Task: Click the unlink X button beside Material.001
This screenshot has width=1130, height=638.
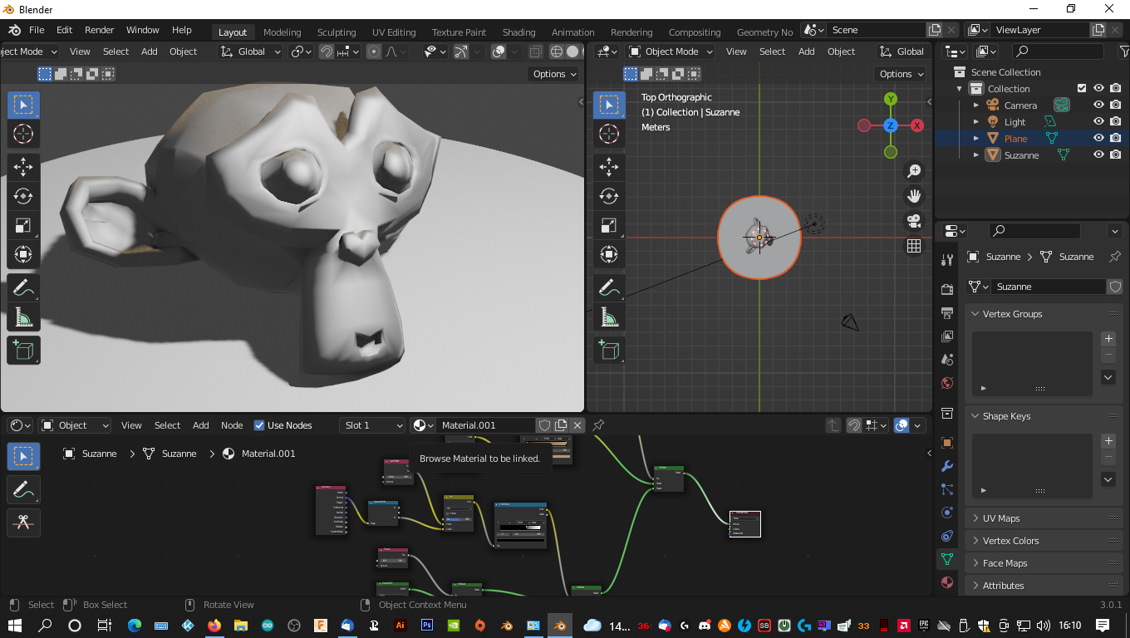Action: tap(577, 425)
